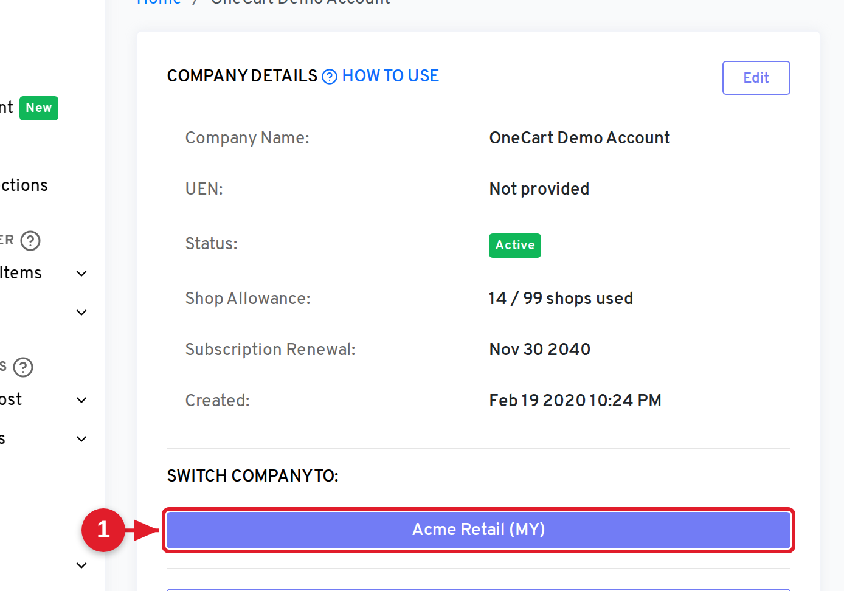Click the help icon next to 'ER' sidebar heading
Image resolution: width=844 pixels, height=591 pixels.
coord(30,241)
